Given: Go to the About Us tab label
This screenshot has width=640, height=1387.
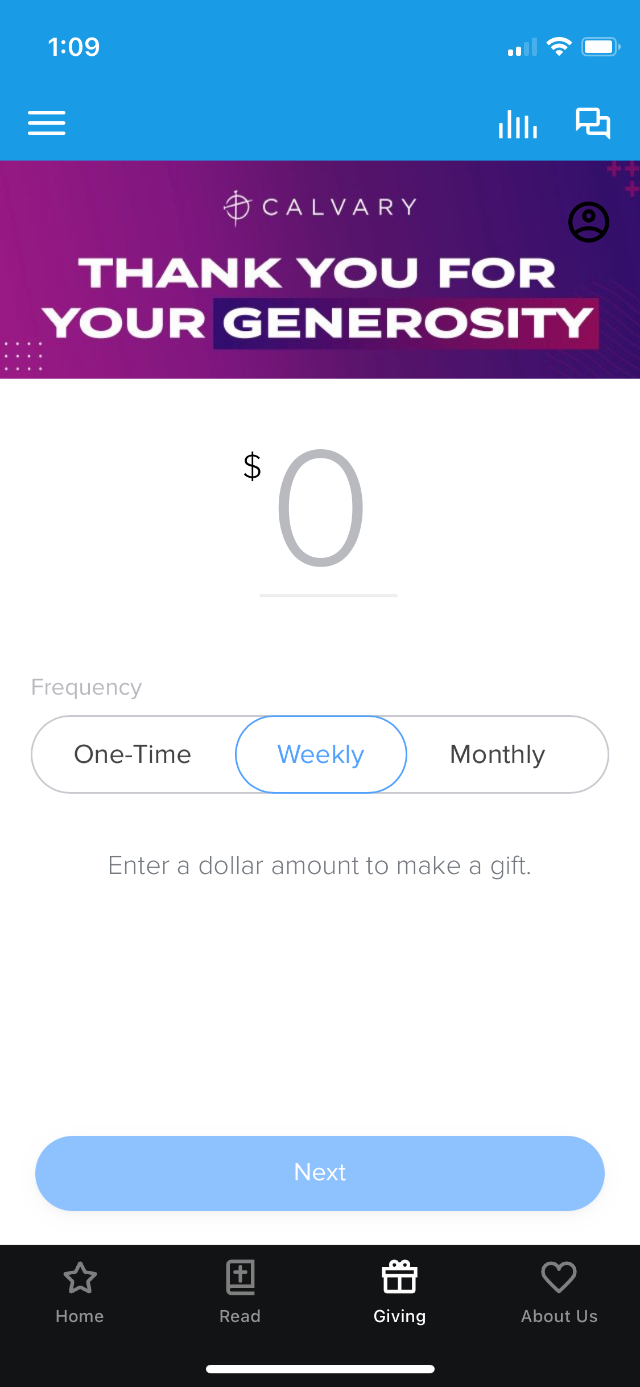Looking at the screenshot, I should coord(559,1316).
